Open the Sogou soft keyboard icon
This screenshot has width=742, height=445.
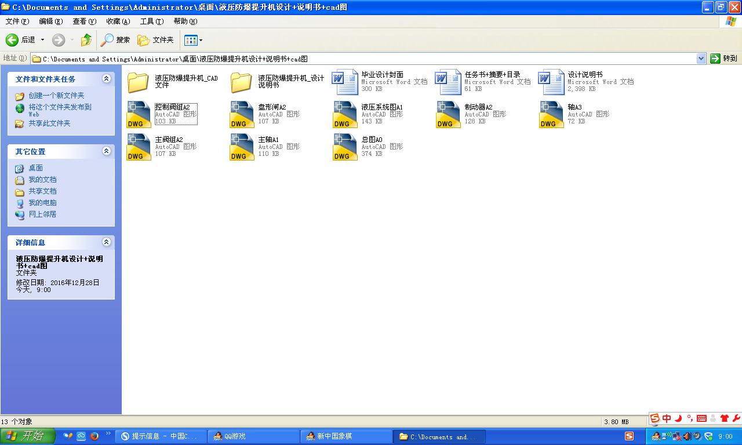tap(702, 418)
